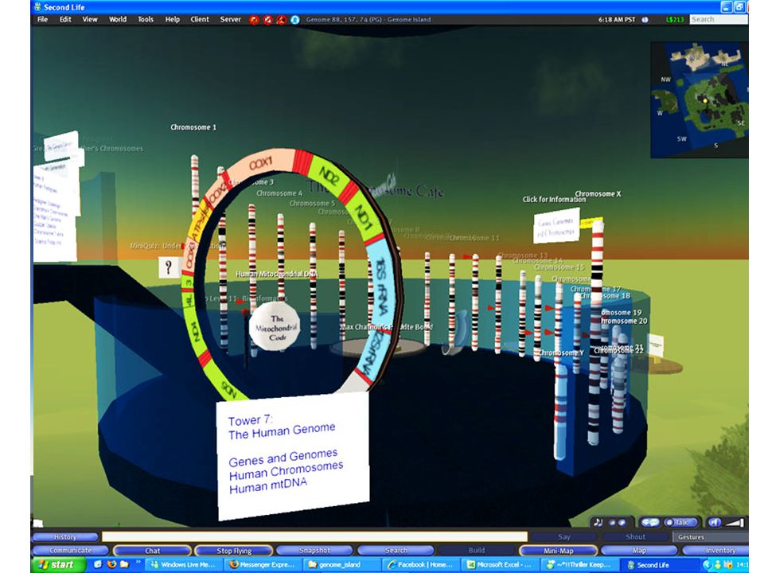Focus the chat text input bar
Screen dimensions: 764x573
click(x=314, y=536)
